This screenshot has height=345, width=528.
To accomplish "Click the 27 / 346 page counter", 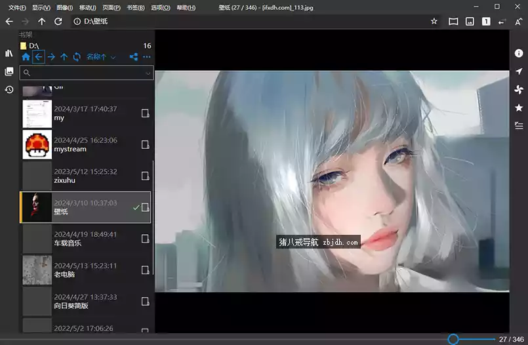I will [512, 339].
